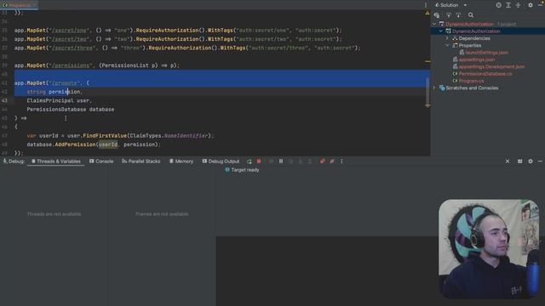Open launchSettings.json file

tap(486, 53)
